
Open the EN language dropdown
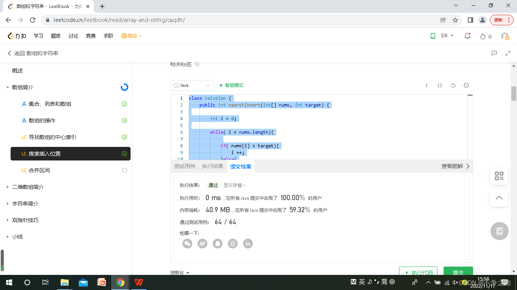(447, 36)
